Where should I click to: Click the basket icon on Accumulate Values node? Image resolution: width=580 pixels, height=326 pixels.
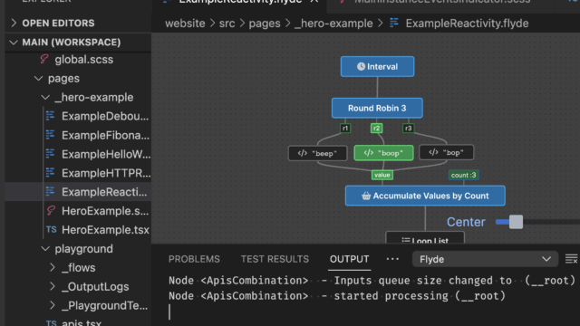[366, 196]
